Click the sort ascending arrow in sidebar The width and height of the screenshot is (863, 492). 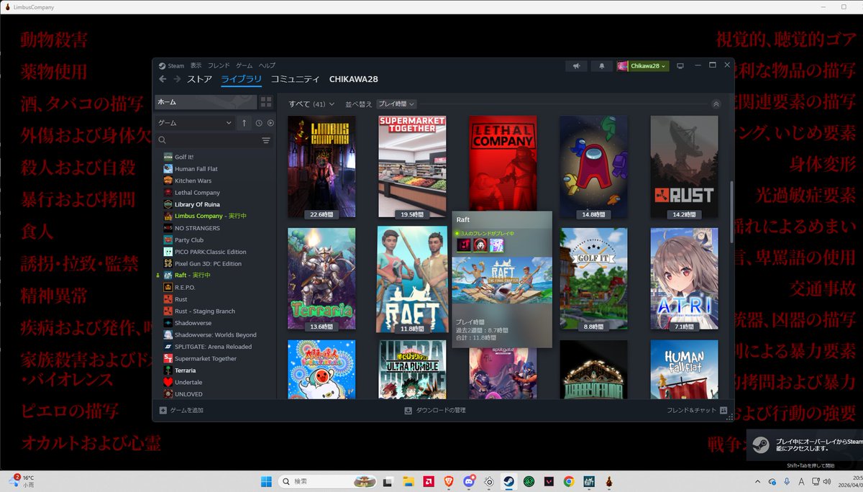click(x=244, y=123)
